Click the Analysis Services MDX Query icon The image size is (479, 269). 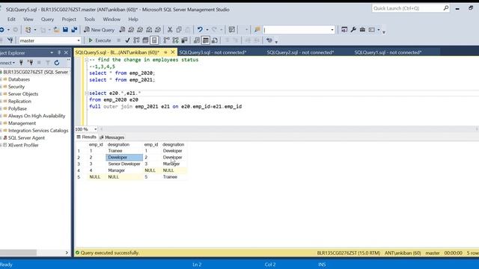tap(131, 30)
